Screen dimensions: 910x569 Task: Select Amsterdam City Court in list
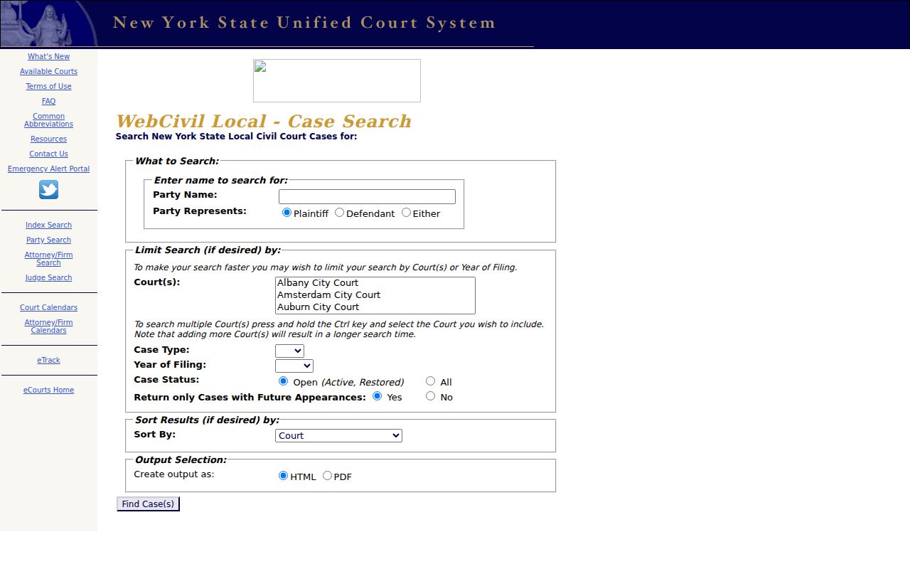(375, 295)
